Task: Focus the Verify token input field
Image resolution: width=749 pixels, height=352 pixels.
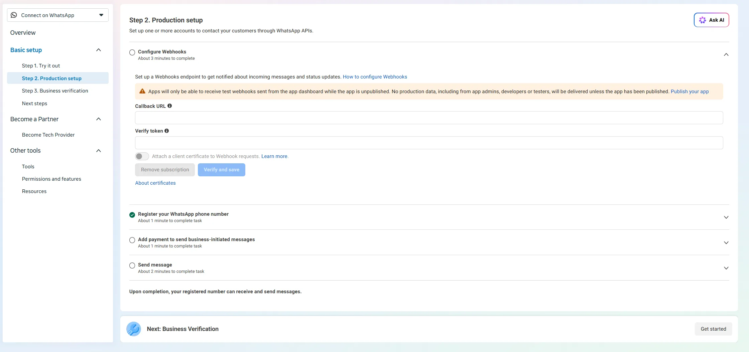Action: tap(429, 143)
